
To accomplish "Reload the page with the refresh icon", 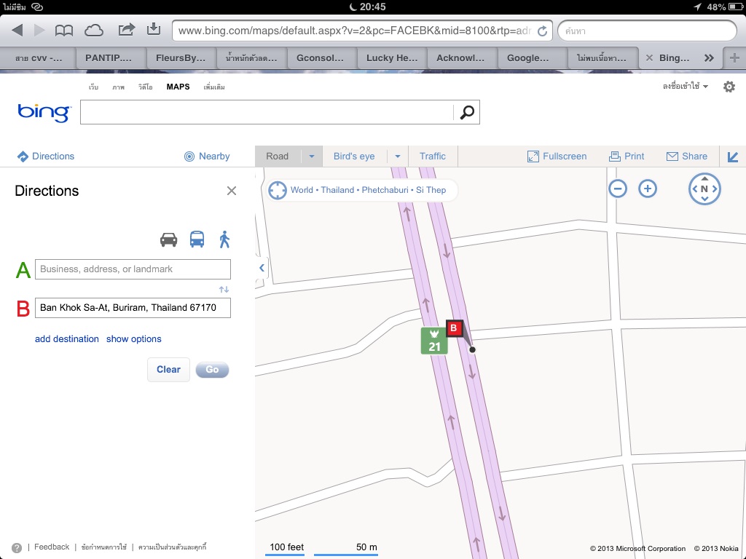I will [x=542, y=31].
